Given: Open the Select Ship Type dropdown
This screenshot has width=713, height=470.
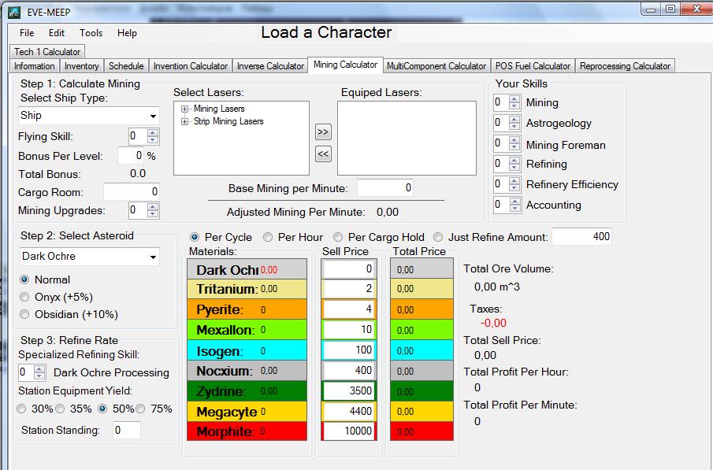Looking at the screenshot, I should click(89, 116).
